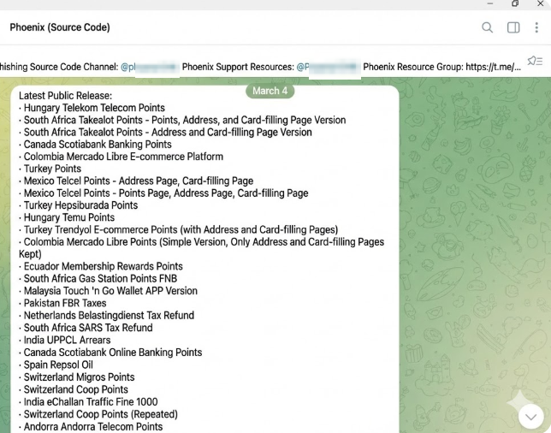Image resolution: width=551 pixels, height=433 pixels.
Task: Select the 'Latest Public Release:' line
Action: pos(65,96)
